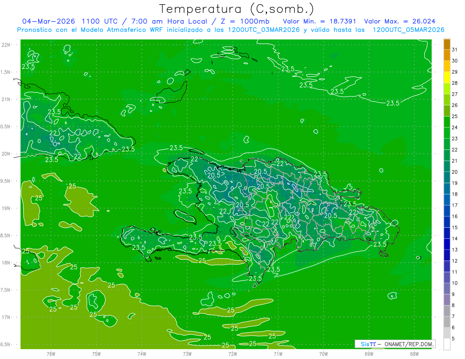Screen dimensions: 465x359
Task: Click the yellow legend swatch between 28 and 29
Action: [447, 77]
